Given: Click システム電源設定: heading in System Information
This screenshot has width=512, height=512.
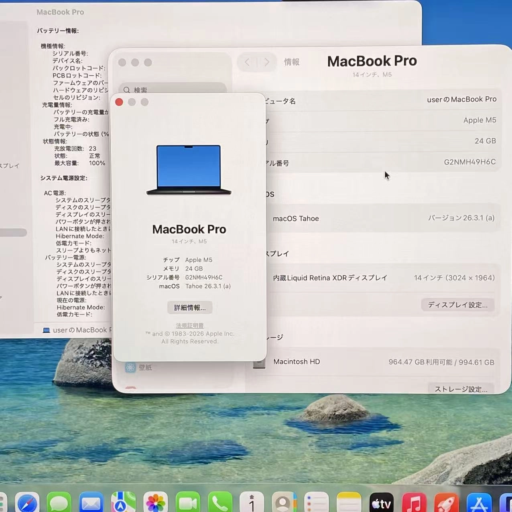Looking at the screenshot, I should tap(64, 178).
